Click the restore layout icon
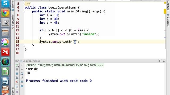The image size is (170, 95). pos(17,87)
